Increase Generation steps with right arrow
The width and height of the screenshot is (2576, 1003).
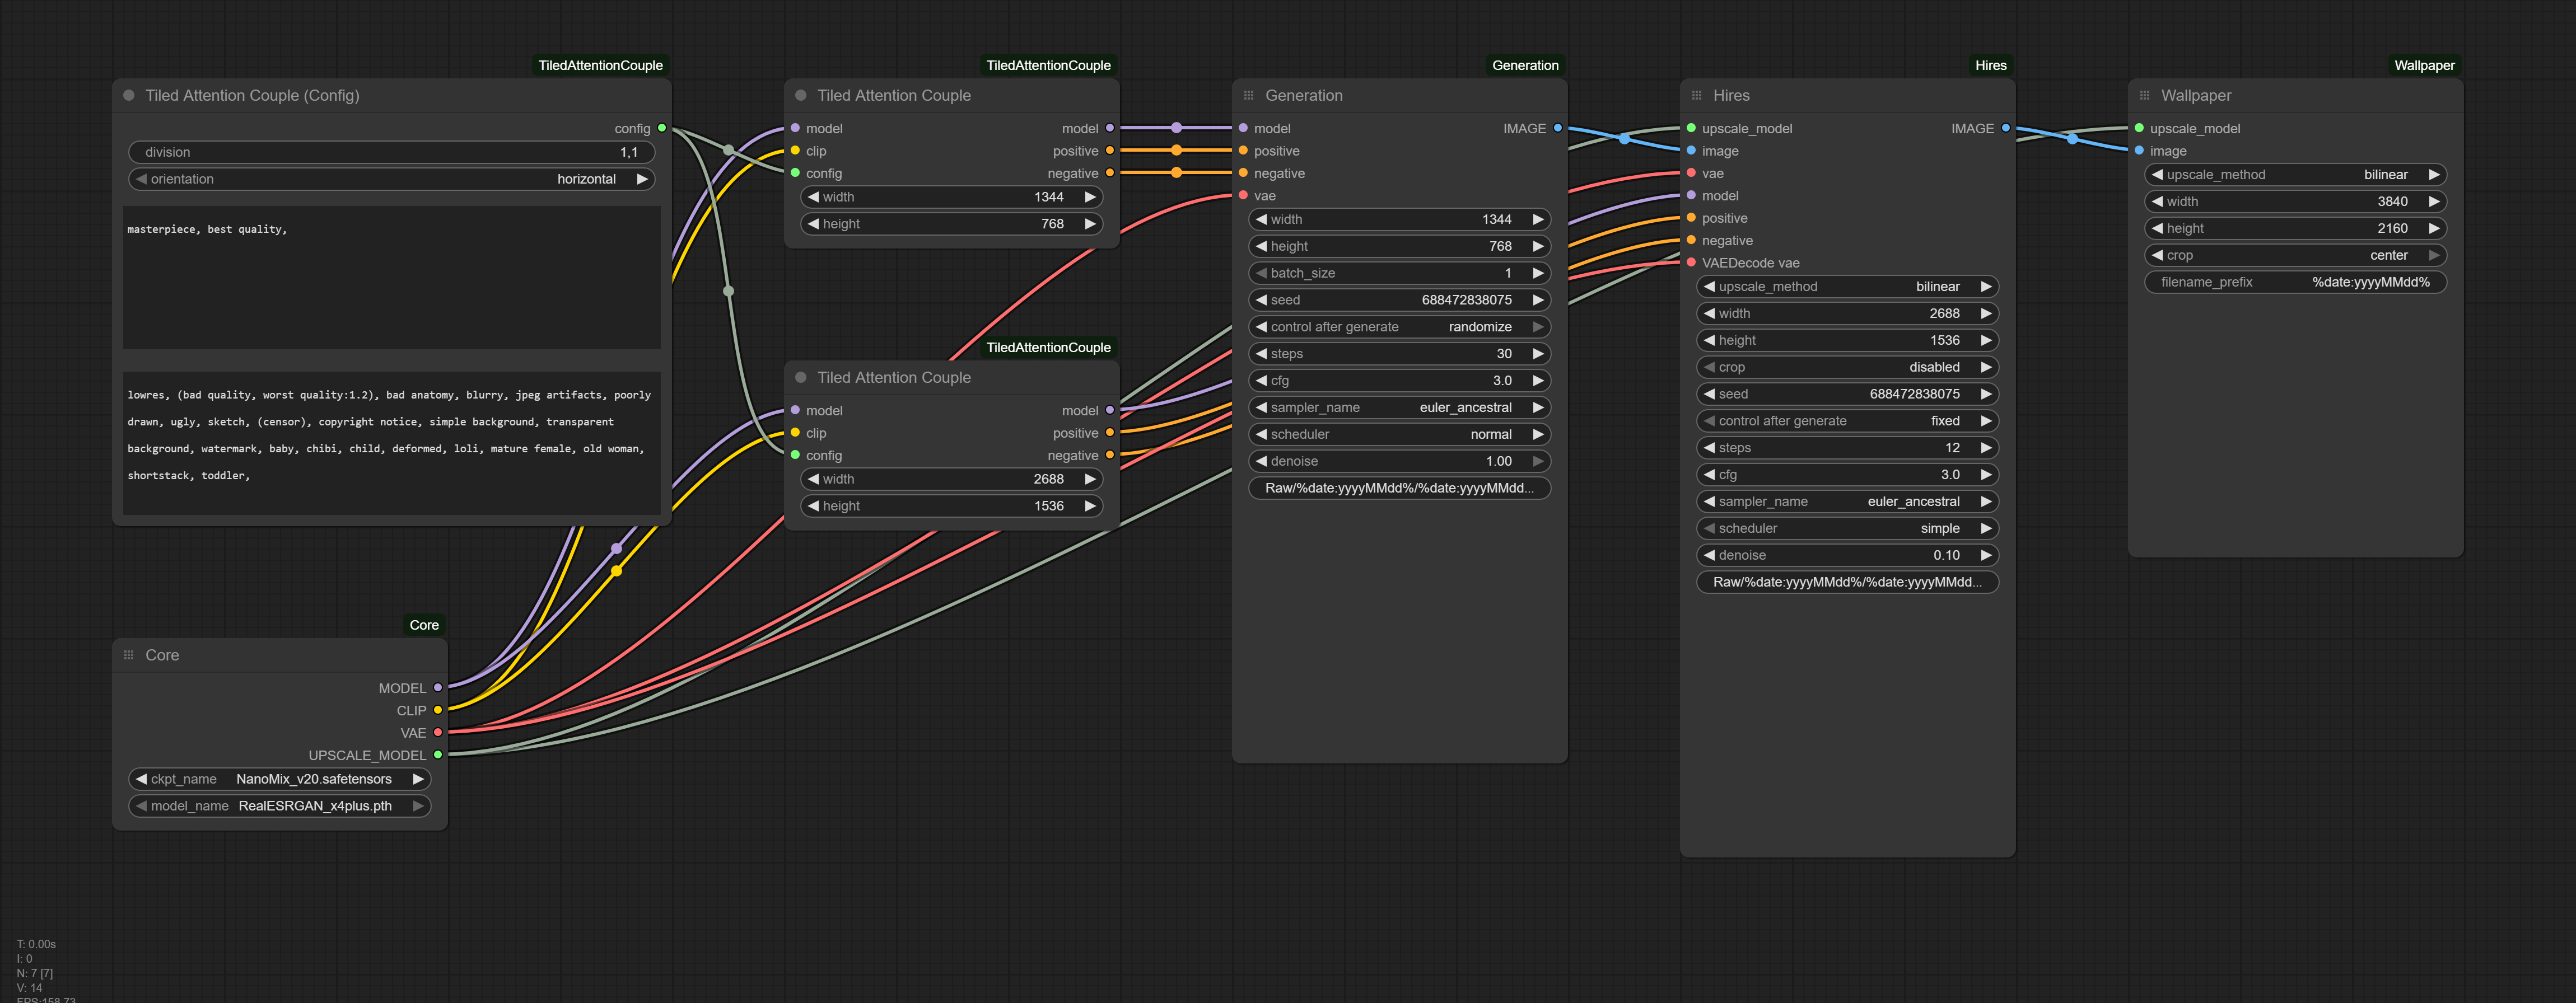point(1538,354)
